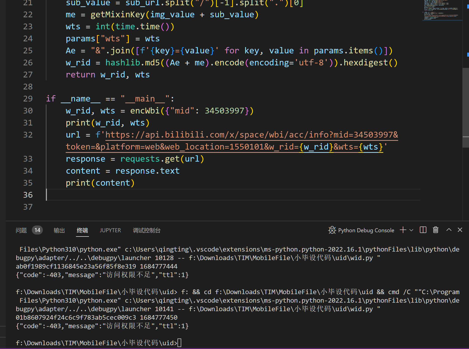The height and width of the screenshot is (349, 469).
Task: Split the terminal panel
Action: (x=423, y=230)
